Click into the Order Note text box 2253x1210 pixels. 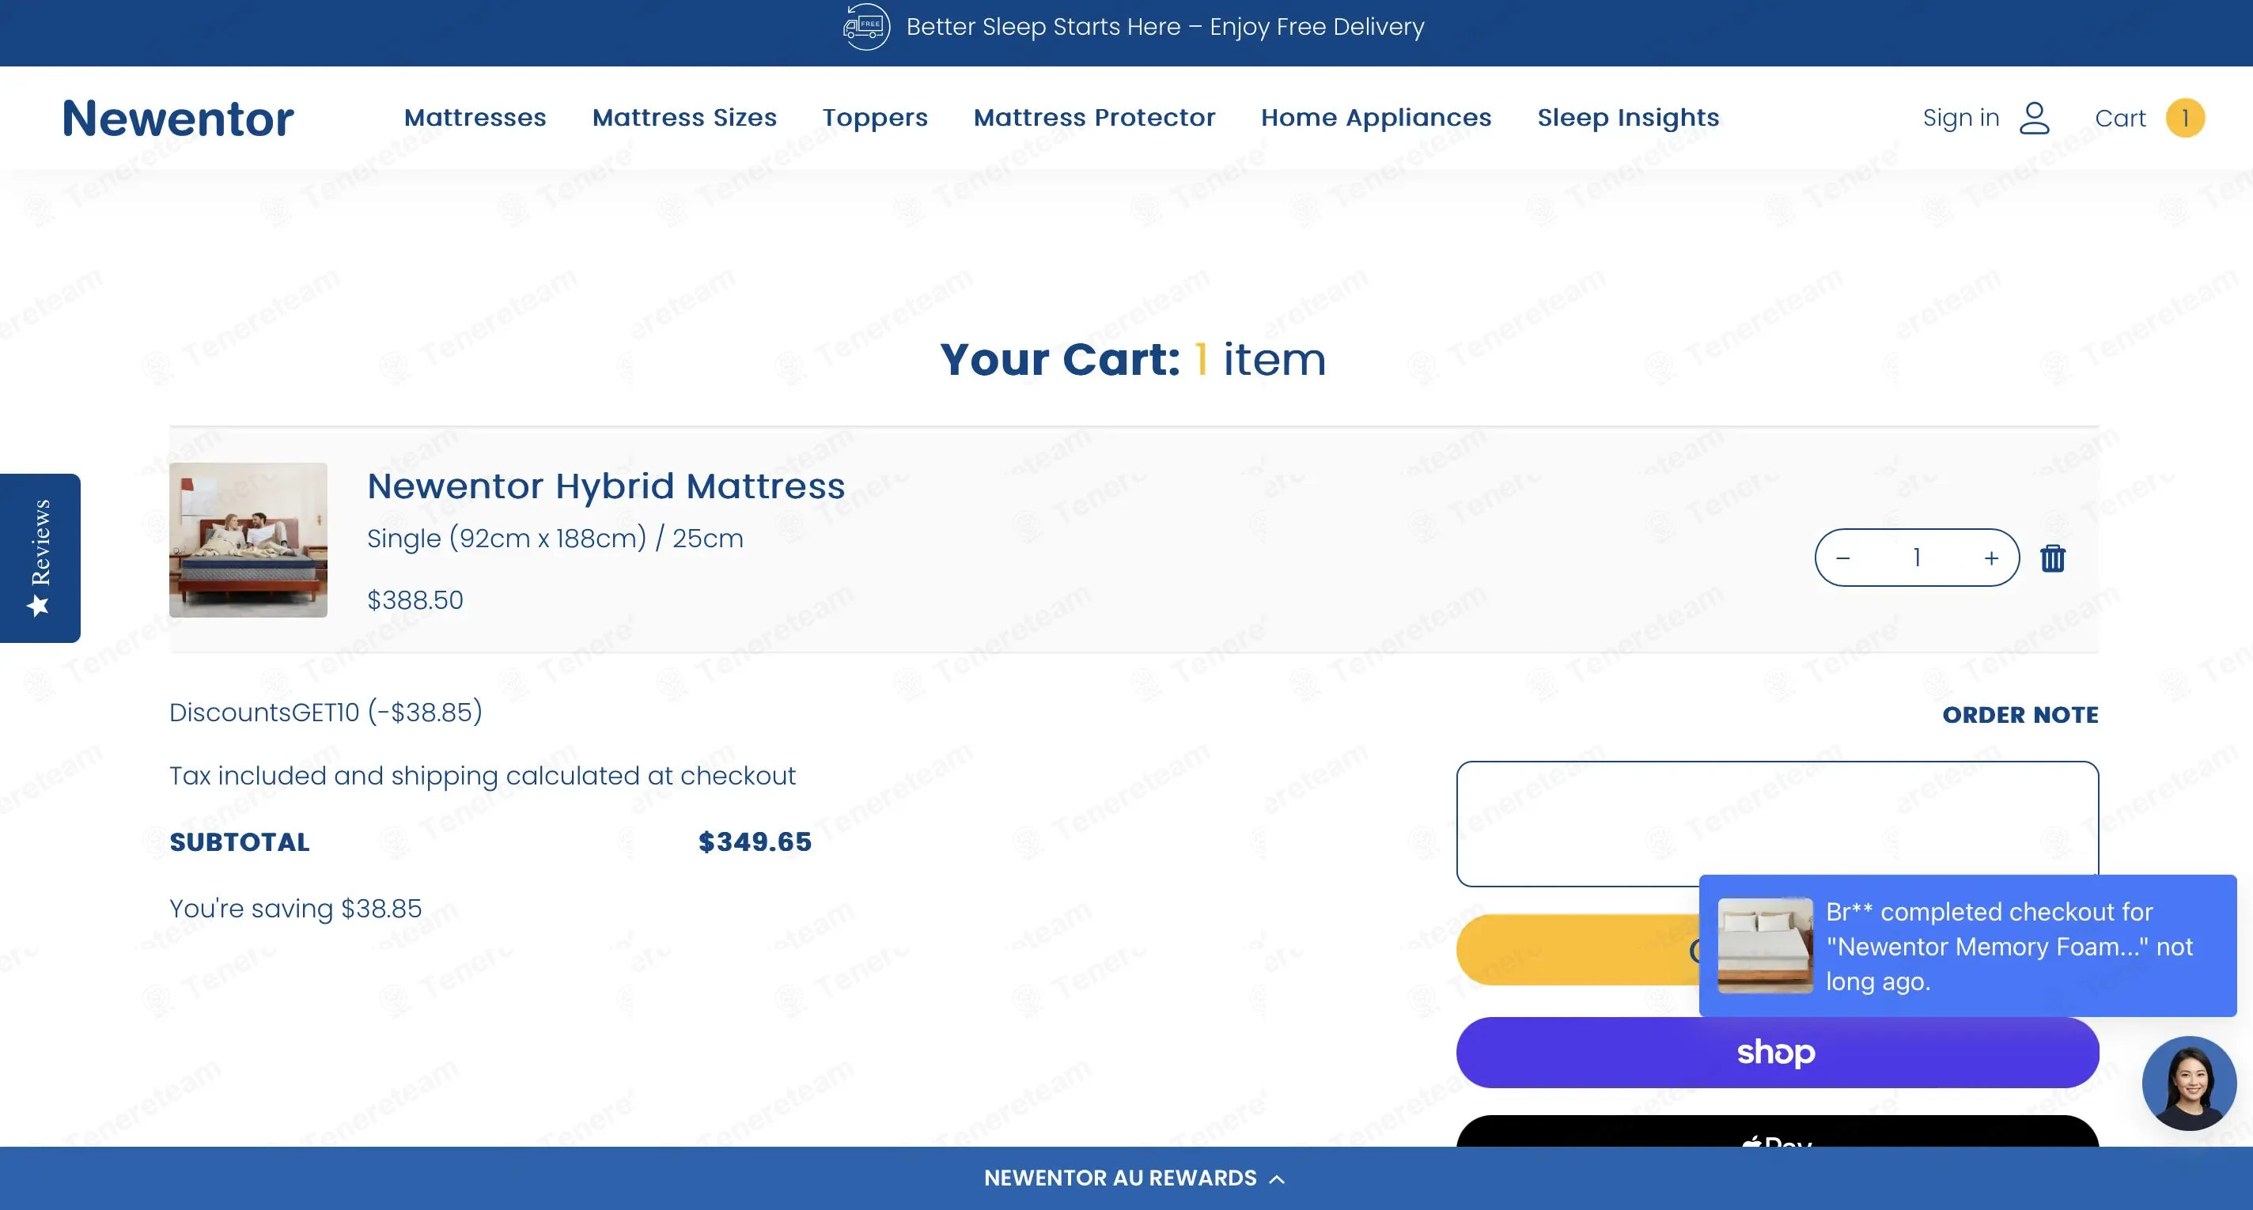(x=1778, y=822)
